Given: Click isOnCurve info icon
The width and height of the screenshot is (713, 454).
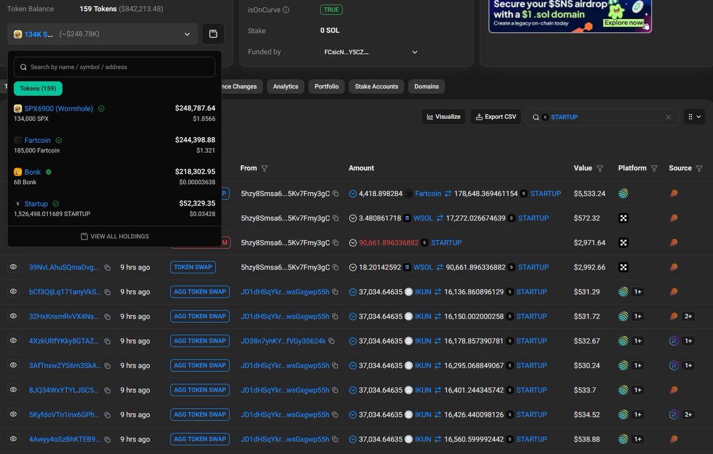Looking at the screenshot, I should click(x=286, y=10).
